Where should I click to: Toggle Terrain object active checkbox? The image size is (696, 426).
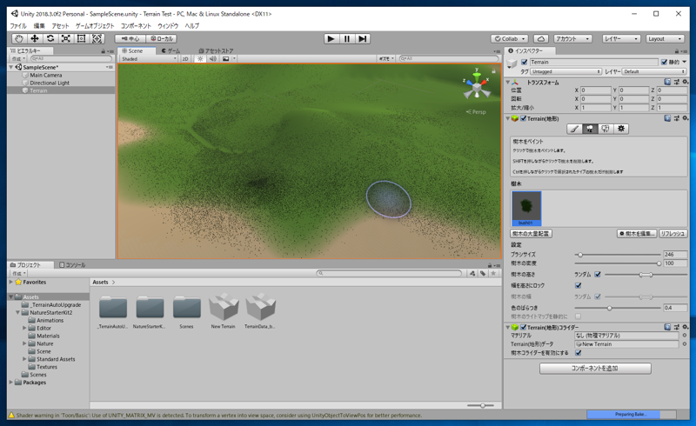525,62
